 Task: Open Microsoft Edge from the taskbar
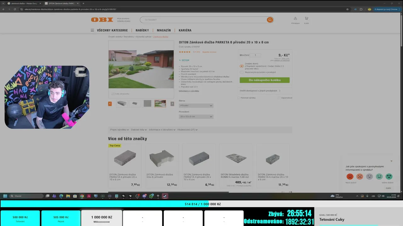tap(61, 196)
